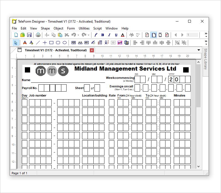Toggle Italic formatting
The height and width of the screenshot is (193, 221).
pyautogui.click(x=109, y=35)
